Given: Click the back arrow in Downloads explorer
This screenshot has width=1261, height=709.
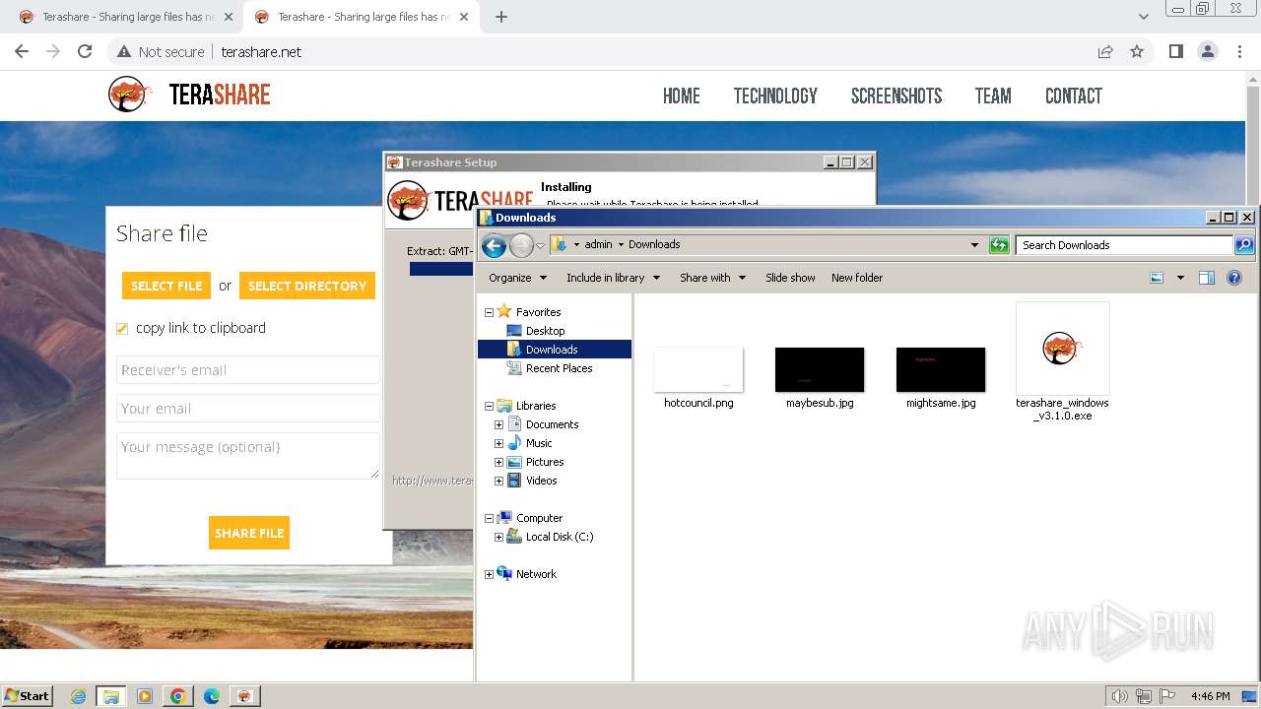Looking at the screenshot, I should click(494, 245).
